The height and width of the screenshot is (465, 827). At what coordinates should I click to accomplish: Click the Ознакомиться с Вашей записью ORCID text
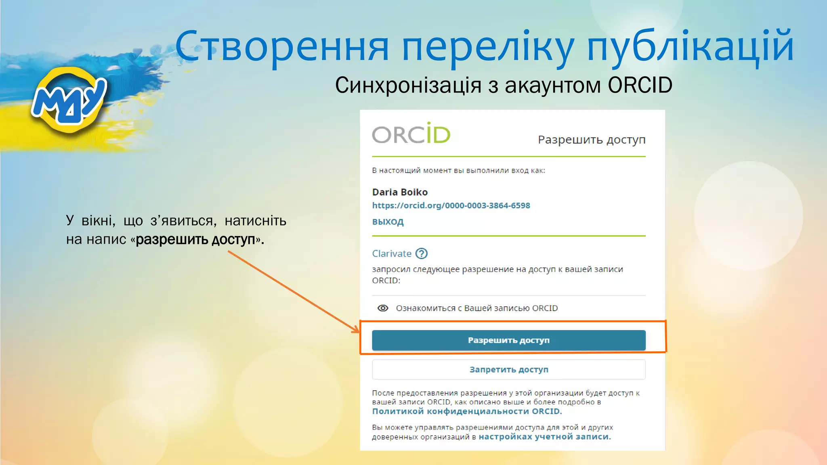click(x=477, y=308)
